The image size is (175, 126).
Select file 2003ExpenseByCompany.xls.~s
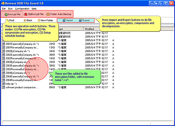pos(22,66)
